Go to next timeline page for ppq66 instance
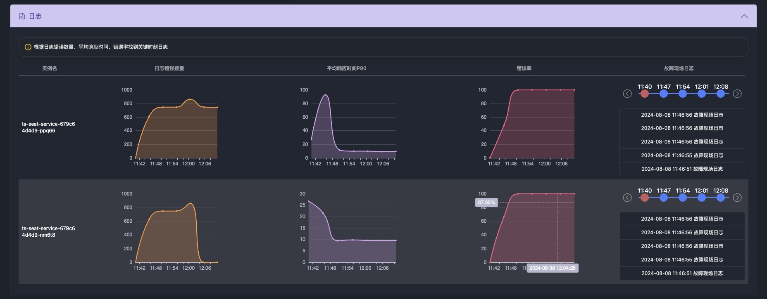 click(737, 94)
